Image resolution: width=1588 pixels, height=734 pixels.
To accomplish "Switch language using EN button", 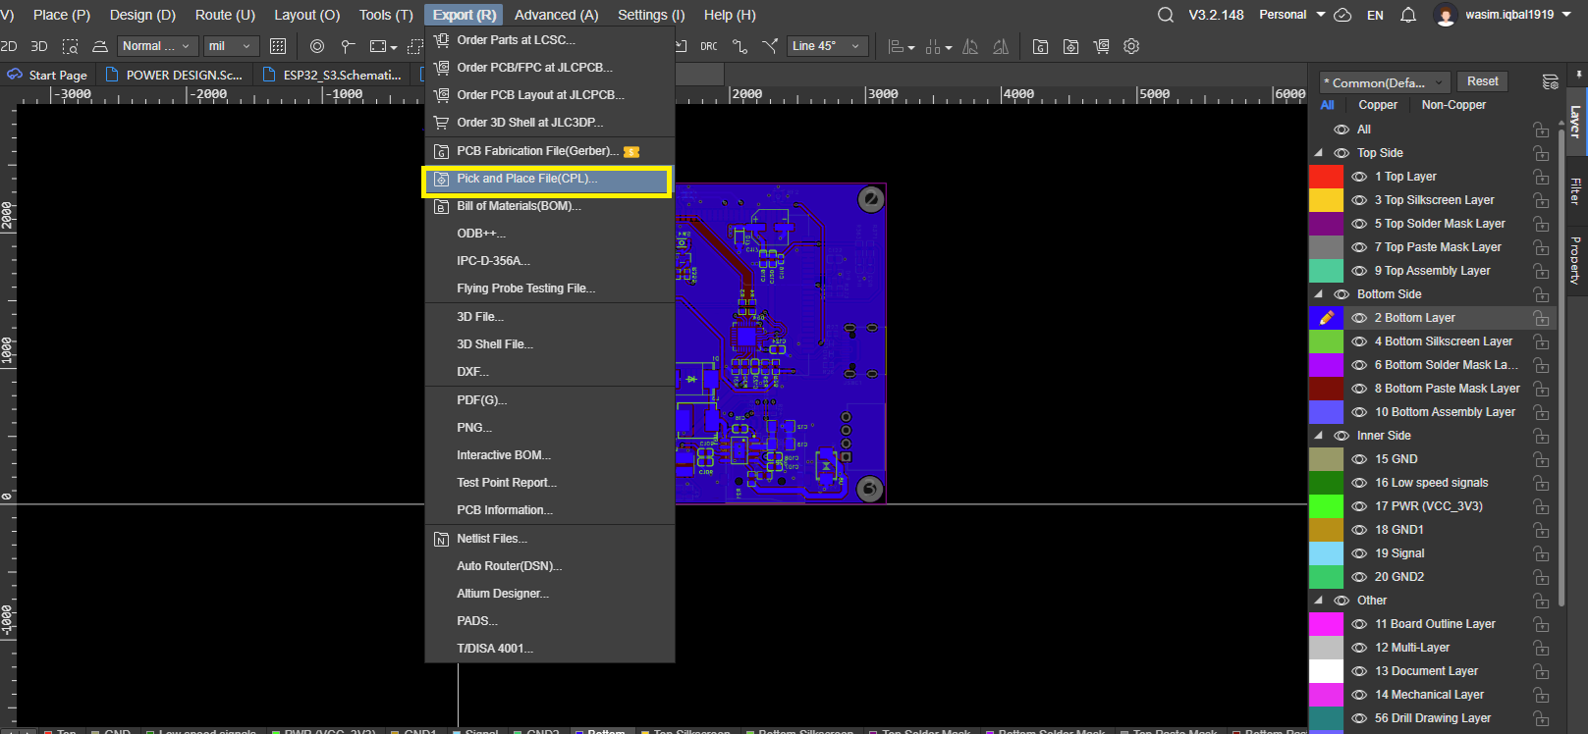I will pyautogui.click(x=1375, y=15).
